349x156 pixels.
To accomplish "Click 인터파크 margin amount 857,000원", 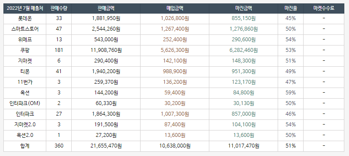I will click(x=244, y=114).
